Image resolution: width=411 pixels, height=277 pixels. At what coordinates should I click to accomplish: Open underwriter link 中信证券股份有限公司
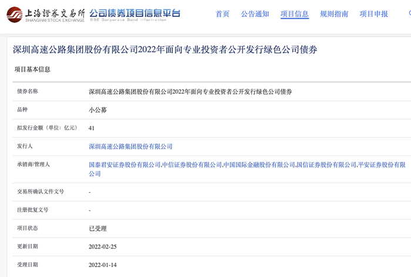pos(192,165)
